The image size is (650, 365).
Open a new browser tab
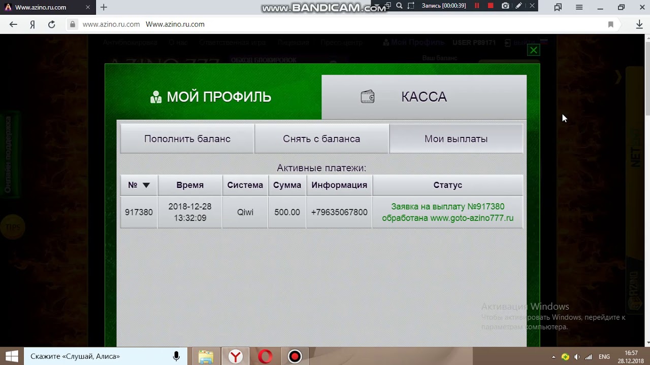click(104, 7)
